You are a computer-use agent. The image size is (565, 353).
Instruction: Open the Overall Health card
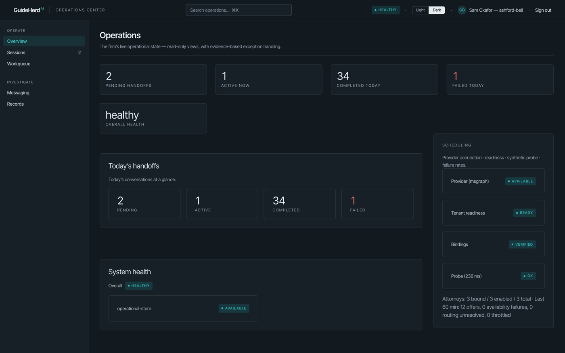point(153,118)
